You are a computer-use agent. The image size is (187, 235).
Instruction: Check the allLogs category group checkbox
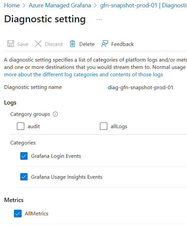pos(104,126)
